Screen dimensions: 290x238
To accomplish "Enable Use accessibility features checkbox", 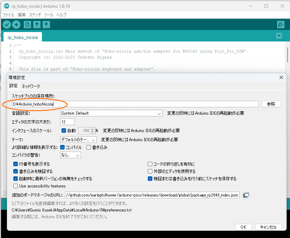I will coord(15,186).
